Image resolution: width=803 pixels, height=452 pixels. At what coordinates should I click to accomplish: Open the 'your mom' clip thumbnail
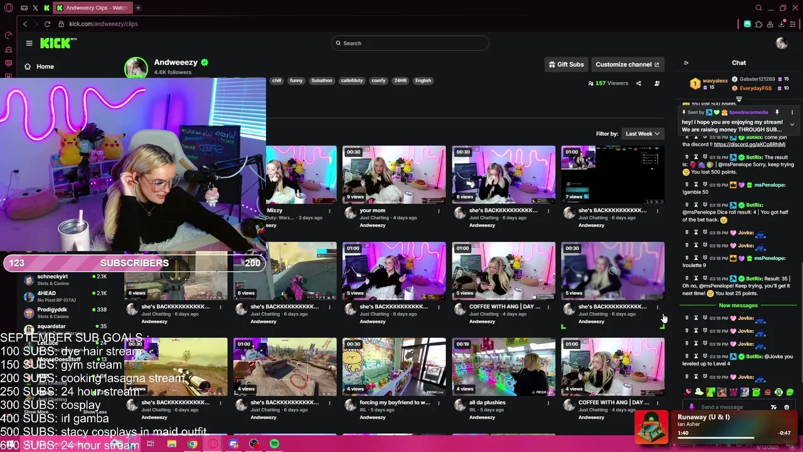[x=394, y=175]
